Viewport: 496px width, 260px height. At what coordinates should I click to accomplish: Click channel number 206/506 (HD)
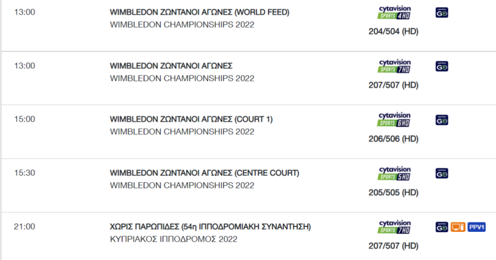point(393,139)
